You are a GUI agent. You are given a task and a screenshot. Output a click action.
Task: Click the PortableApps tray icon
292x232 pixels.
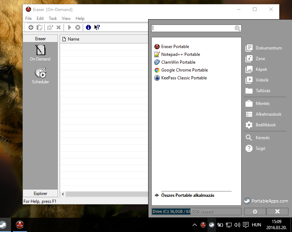pos(212,225)
